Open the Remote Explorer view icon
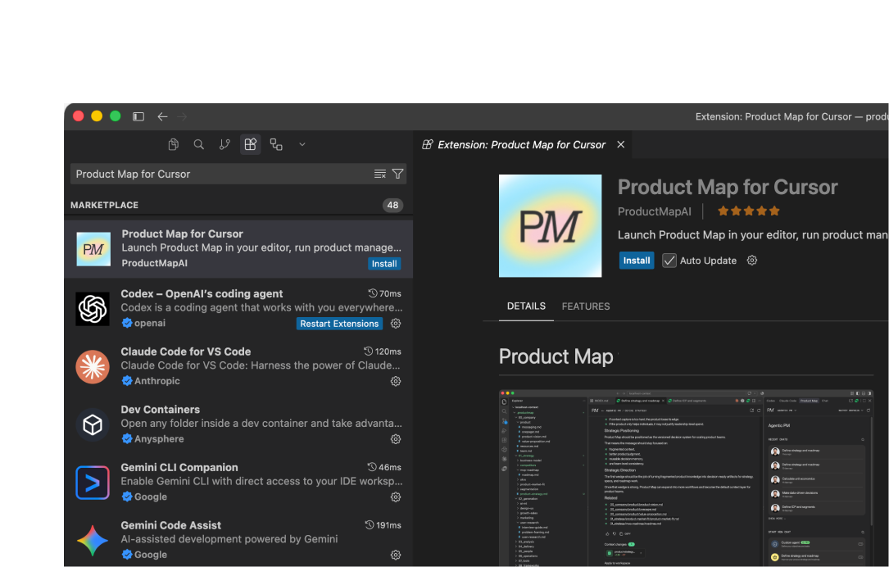Image resolution: width=889 pixels, height=567 pixels. [276, 144]
